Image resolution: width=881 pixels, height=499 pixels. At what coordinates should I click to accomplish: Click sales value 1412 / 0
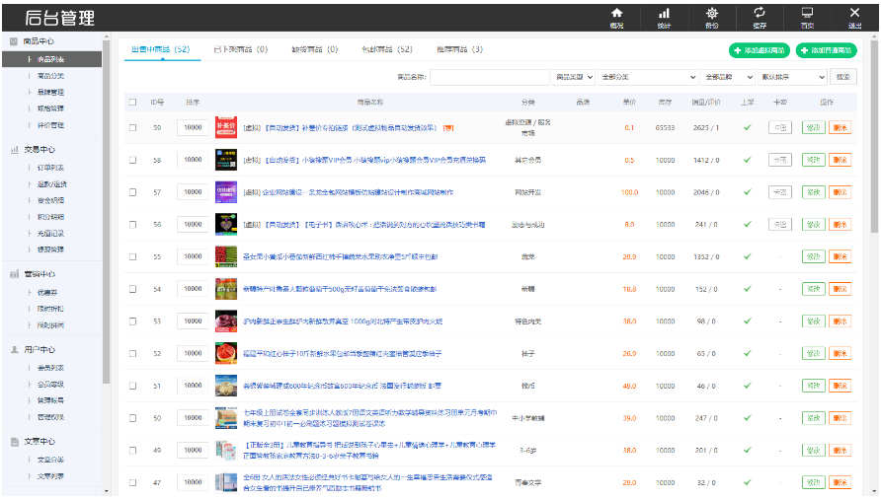(x=706, y=160)
